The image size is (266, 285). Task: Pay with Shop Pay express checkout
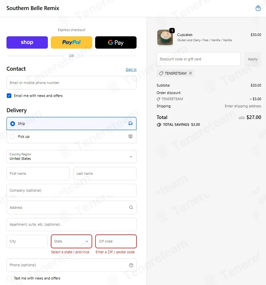[x=27, y=42]
